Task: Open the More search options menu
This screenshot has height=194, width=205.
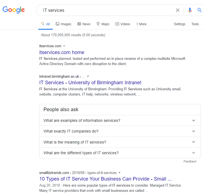Action: tap(141, 24)
